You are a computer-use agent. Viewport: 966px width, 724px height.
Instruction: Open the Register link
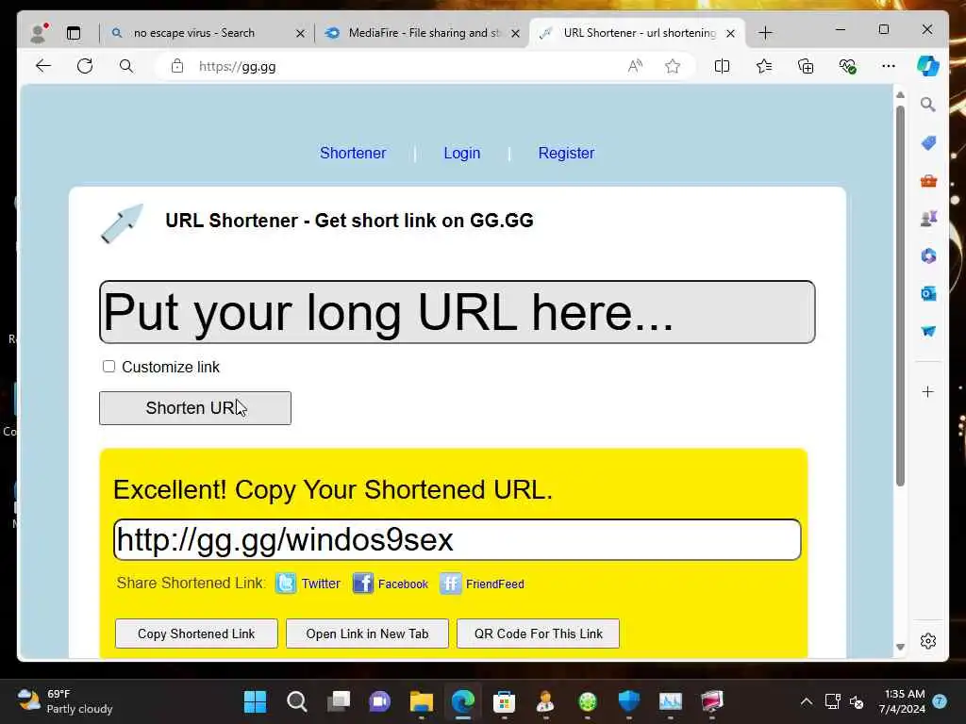[x=566, y=153]
